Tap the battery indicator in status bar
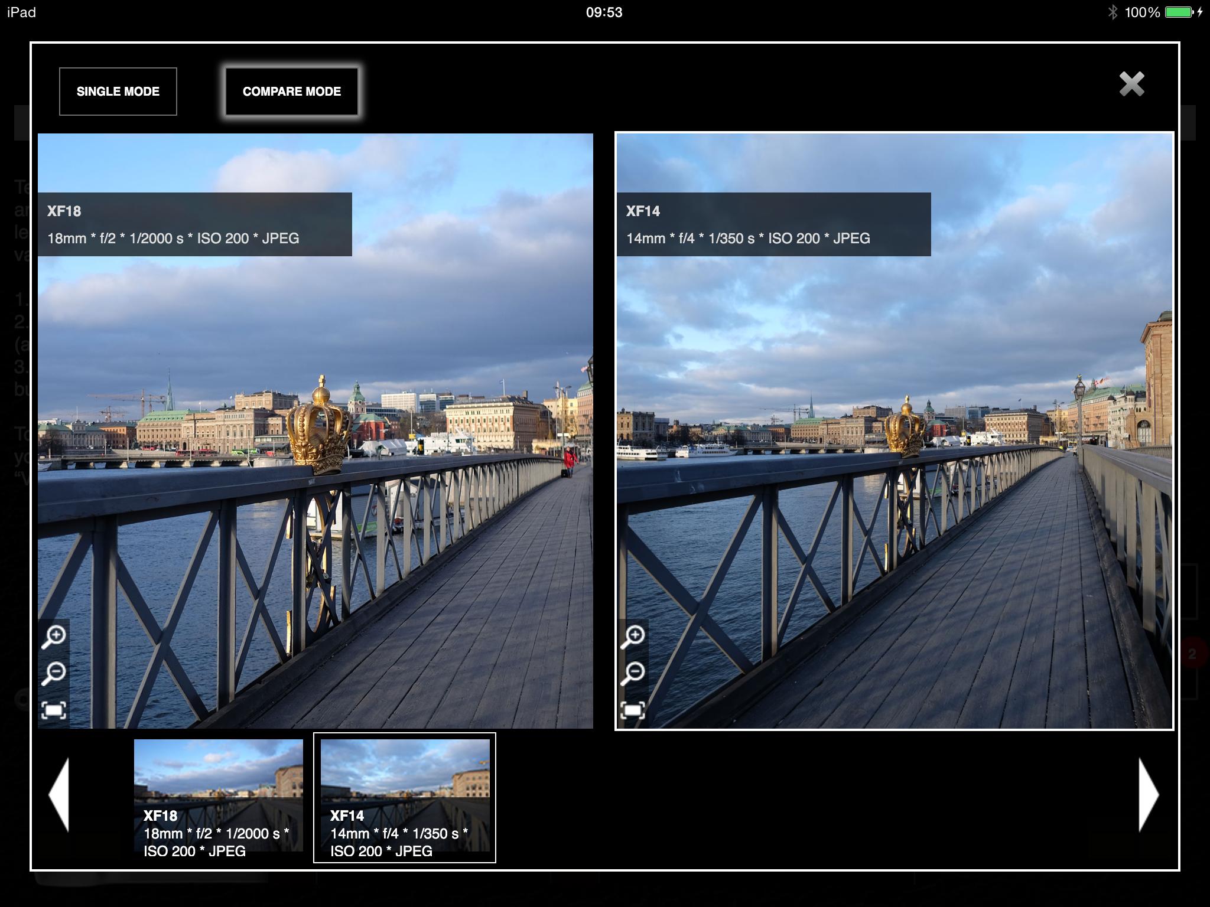 coord(1180,12)
